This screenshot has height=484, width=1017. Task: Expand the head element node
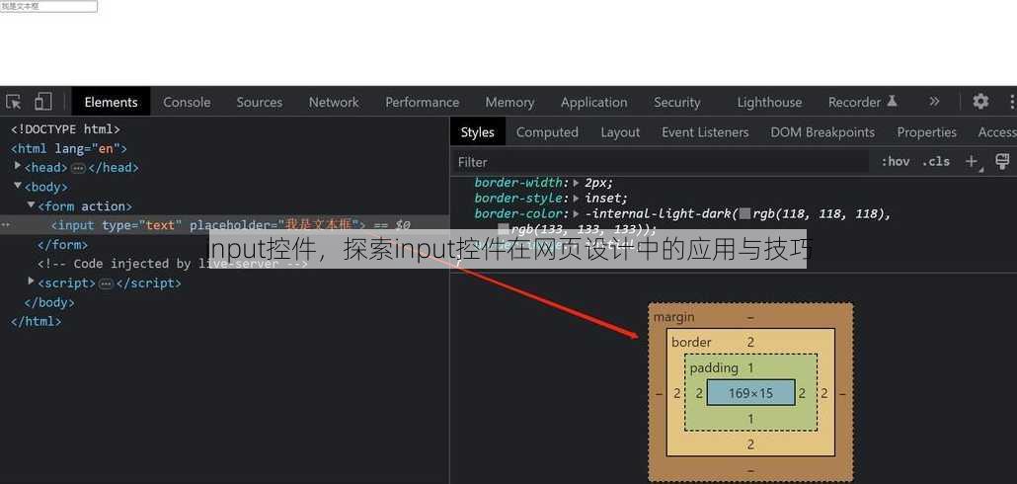coord(18,167)
